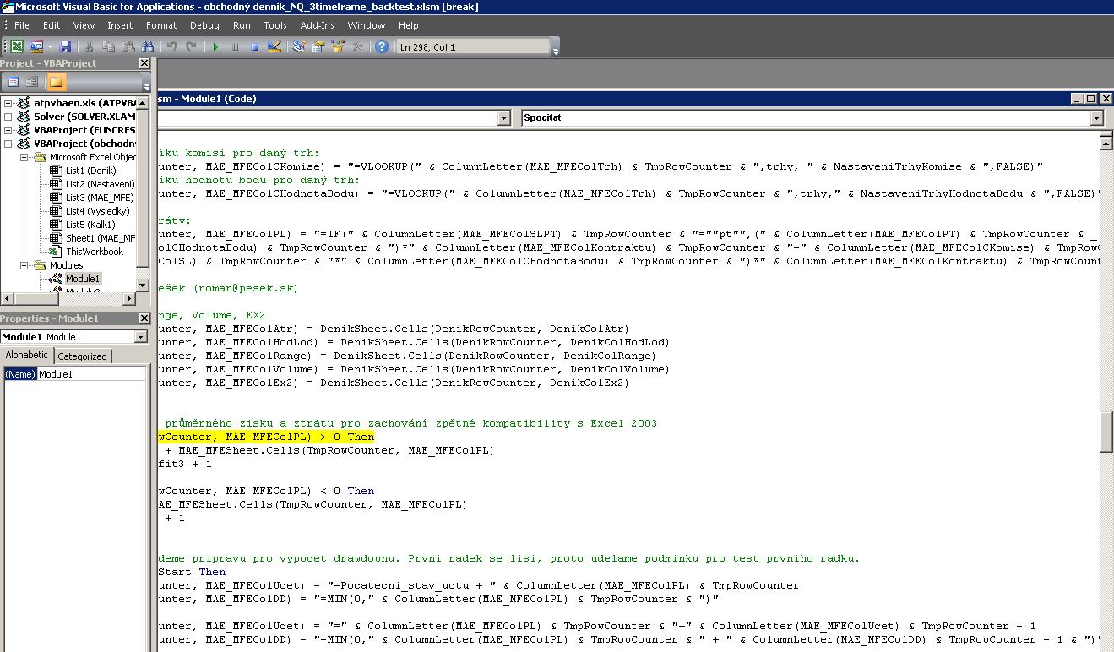Open the Module1 object dropdown in Properties

[141, 337]
